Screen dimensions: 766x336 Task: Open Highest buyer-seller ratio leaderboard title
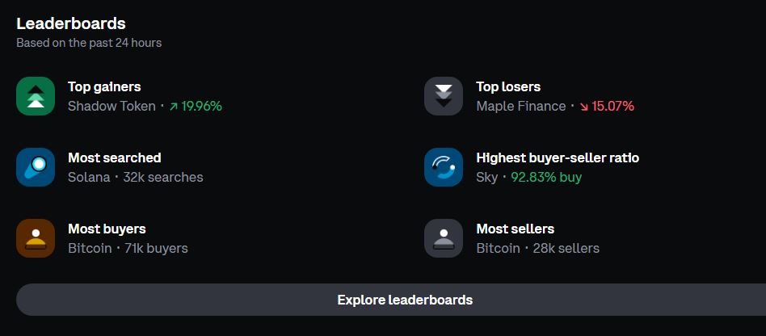[x=558, y=157]
